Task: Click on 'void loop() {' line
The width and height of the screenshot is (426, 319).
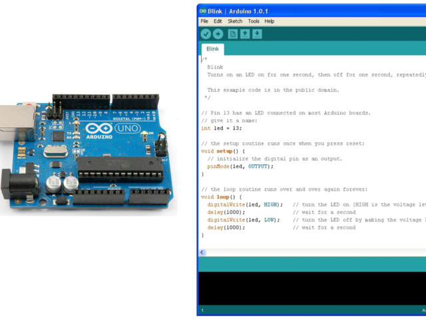Action: click(x=221, y=197)
